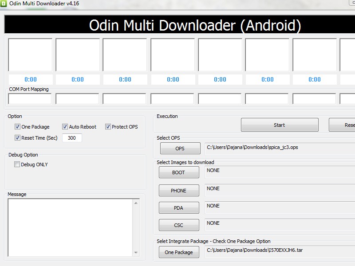Image resolution: width=355 pixels, height=266 pixels.
Task: Click the One Package file selection button
Action: (179, 252)
